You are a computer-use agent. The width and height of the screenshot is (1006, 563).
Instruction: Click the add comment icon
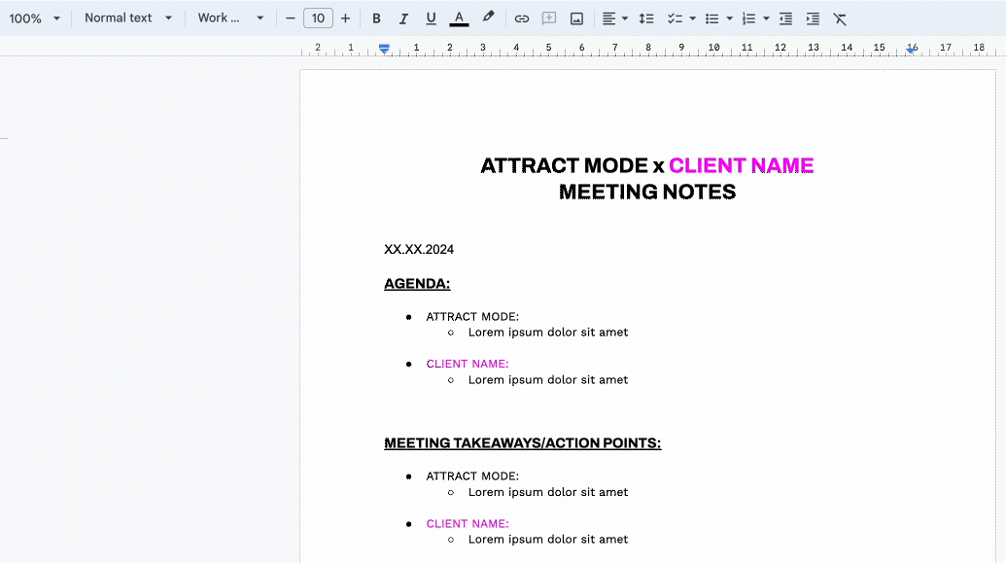(x=549, y=18)
